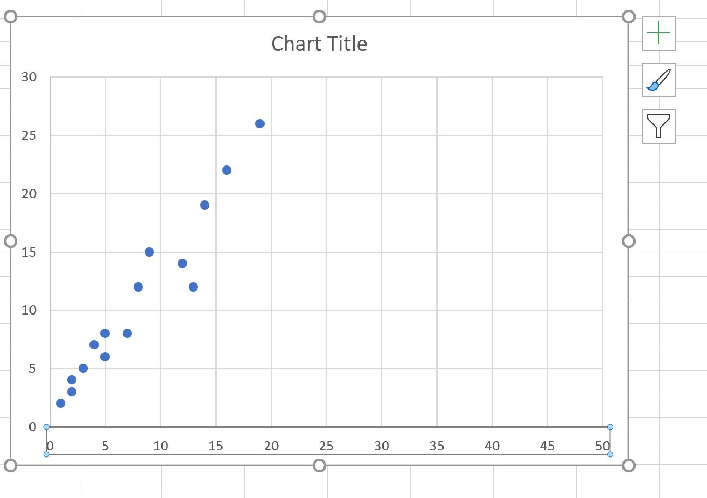The height and width of the screenshot is (498, 707).
Task: Click the bottom-right corner resize handle
Action: pos(627,466)
